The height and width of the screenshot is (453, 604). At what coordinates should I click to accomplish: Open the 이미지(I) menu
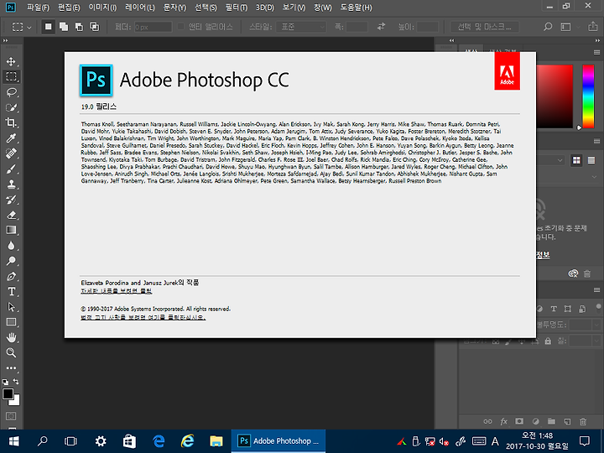click(x=102, y=8)
